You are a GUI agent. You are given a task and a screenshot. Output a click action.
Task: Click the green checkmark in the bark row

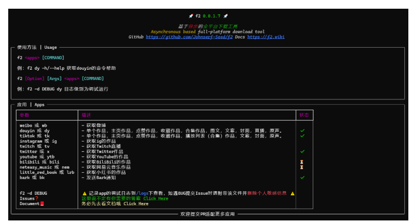(302, 177)
